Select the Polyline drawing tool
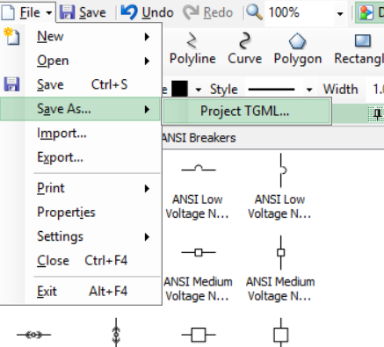 tap(192, 49)
